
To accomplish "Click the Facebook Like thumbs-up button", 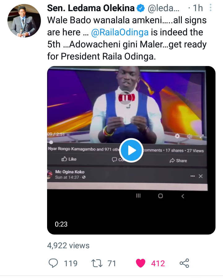I will click(x=69, y=159).
